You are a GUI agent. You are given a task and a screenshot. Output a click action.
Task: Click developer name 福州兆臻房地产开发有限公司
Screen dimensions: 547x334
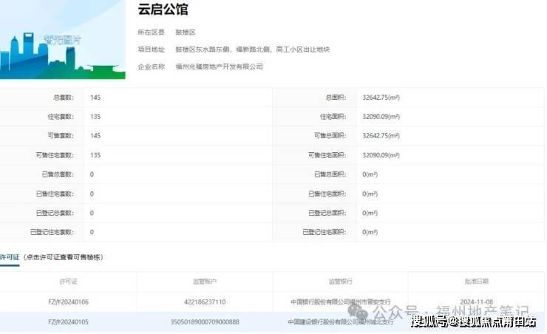218,67
